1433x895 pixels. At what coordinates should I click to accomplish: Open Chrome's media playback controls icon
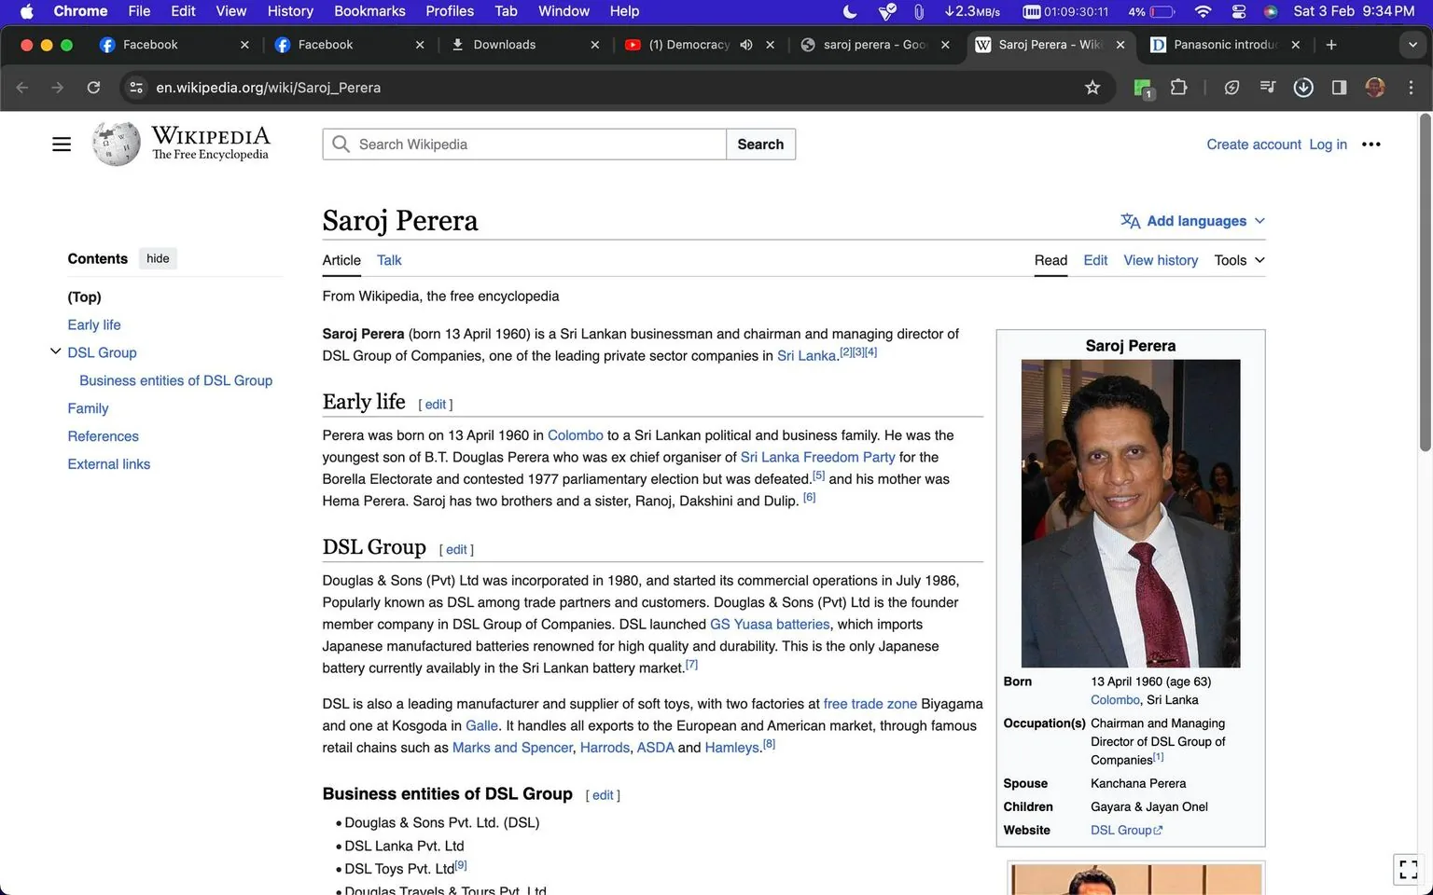1268,87
